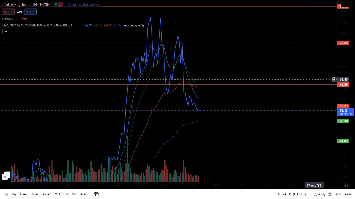Viewport: 355px width, 199px height.
Task: Toggle the auto scale option "авто"
Action: click(348, 194)
